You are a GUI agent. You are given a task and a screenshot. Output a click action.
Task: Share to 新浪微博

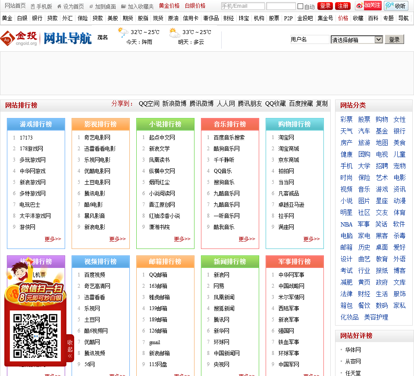pos(174,104)
